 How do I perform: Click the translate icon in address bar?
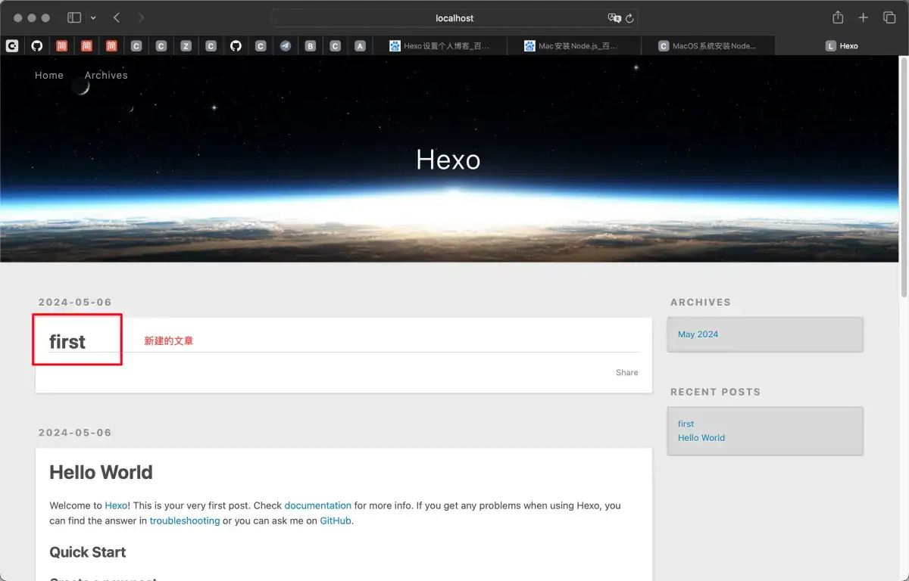pyautogui.click(x=614, y=18)
